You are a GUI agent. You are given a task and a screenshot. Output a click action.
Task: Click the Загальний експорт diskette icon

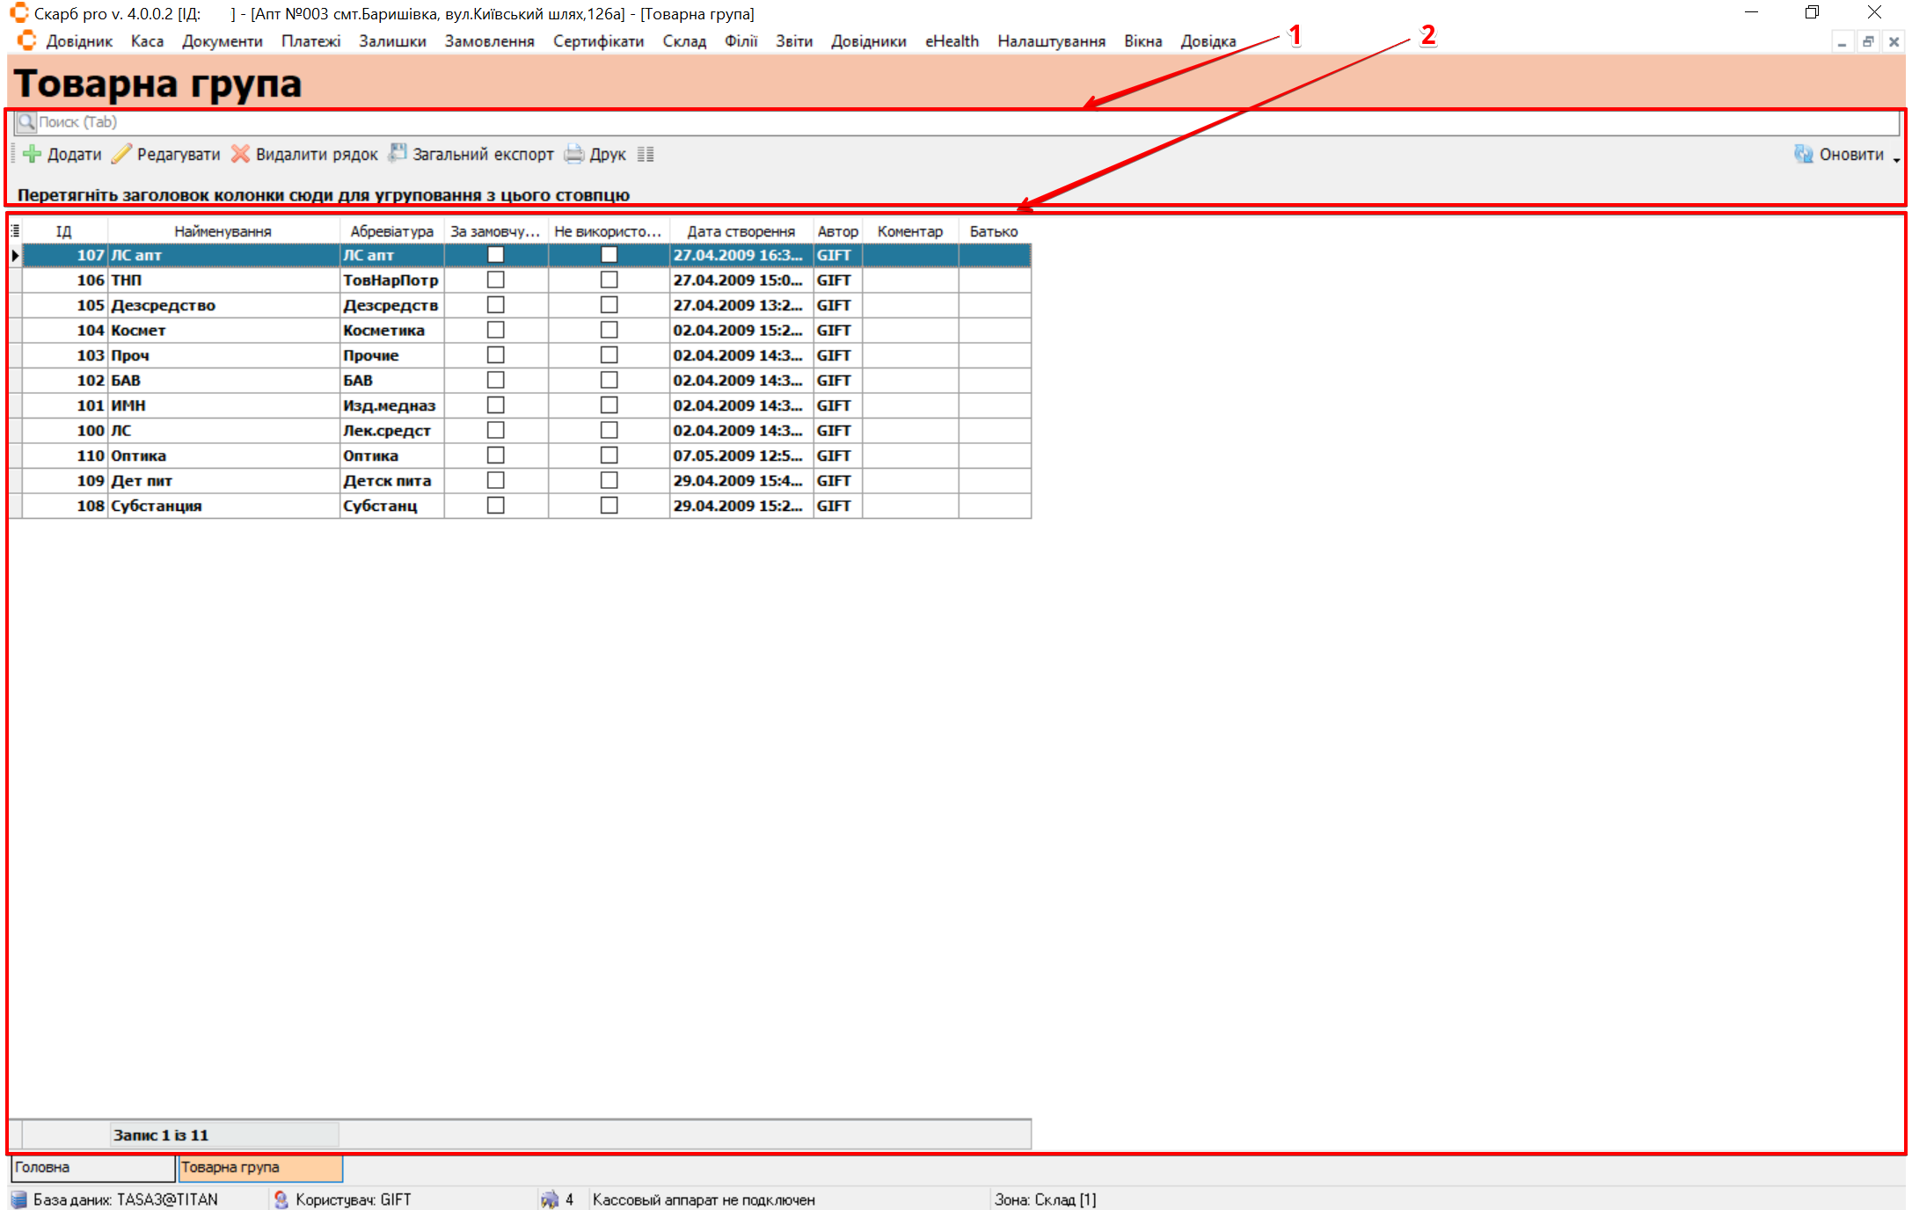tap(398, 154)
